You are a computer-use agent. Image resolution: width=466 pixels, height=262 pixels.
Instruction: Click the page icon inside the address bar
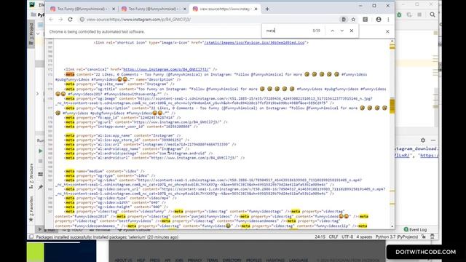click(344, 20)
